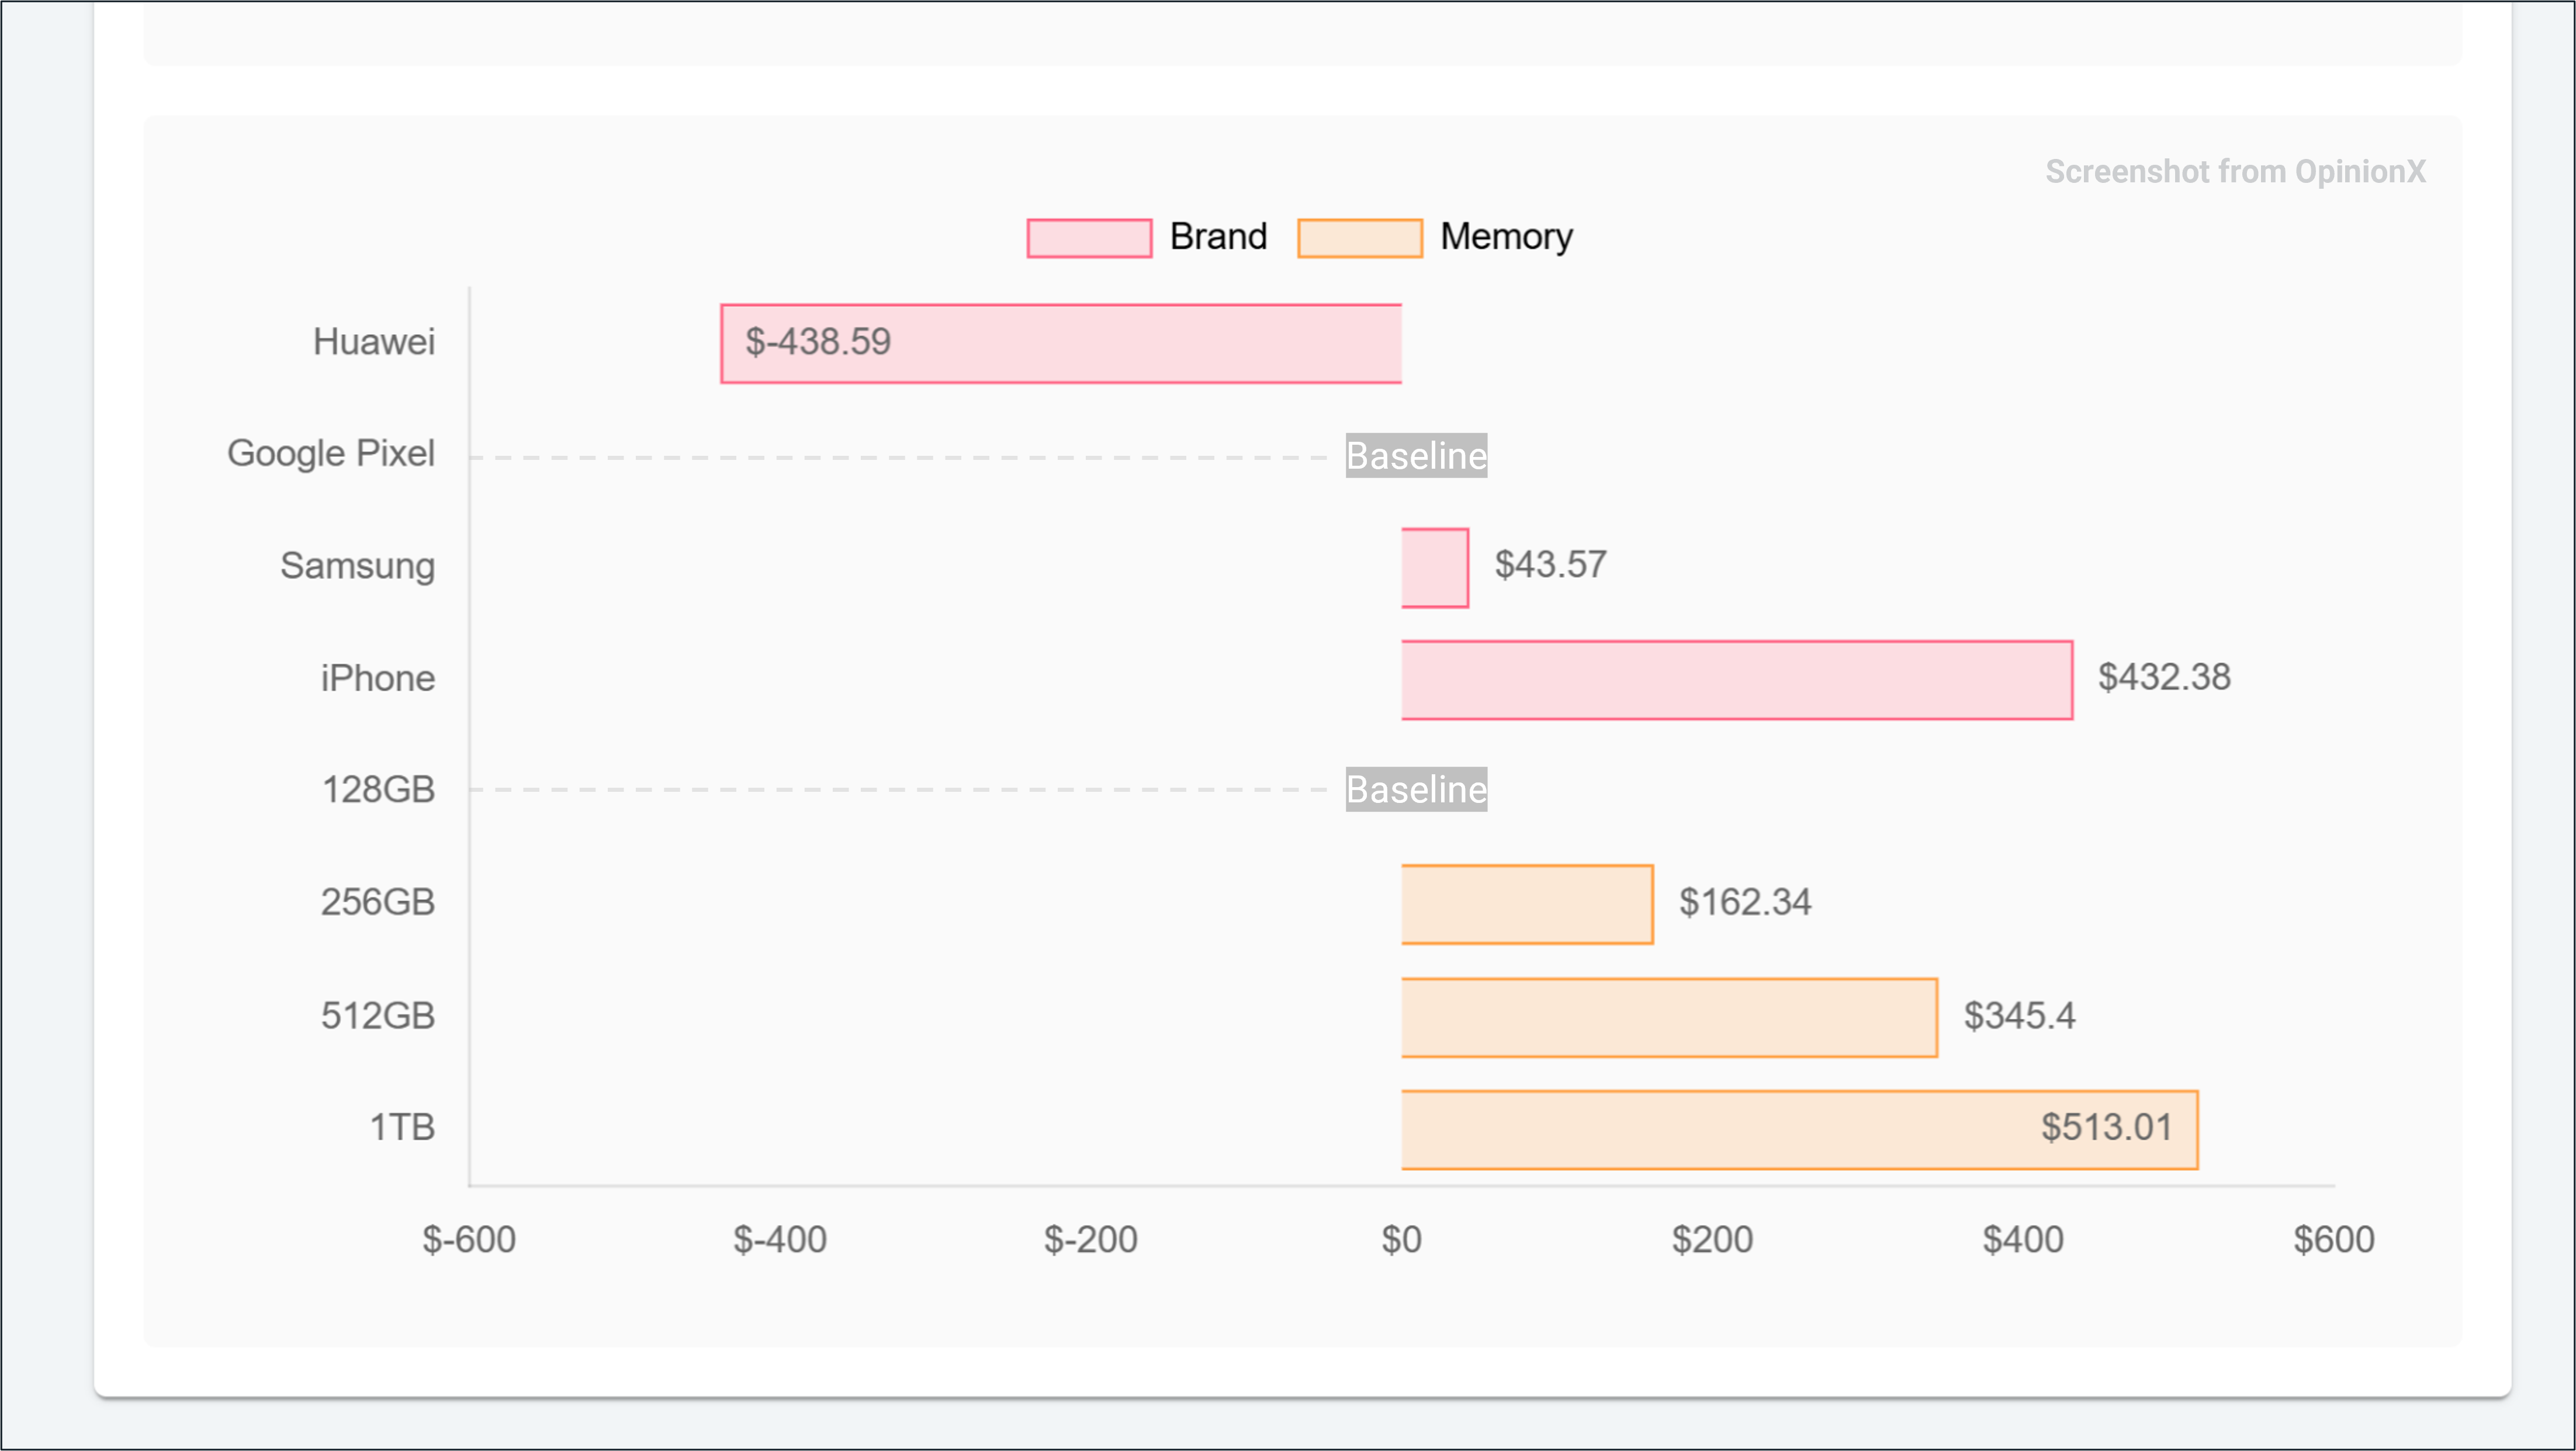Screen dimensions: 2576x1451
Task: Click the $600 axis tick label
Action: [2334, 1240]
